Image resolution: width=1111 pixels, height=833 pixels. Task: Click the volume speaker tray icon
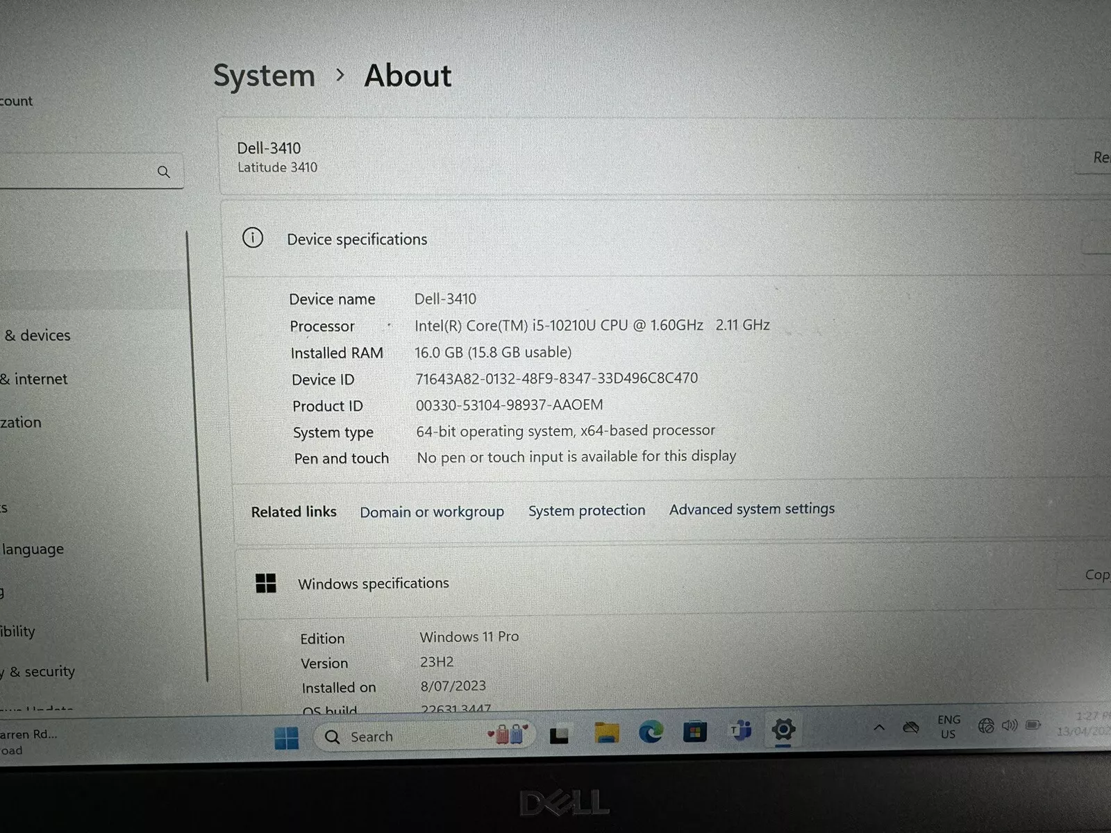[x=1010, y=725]
